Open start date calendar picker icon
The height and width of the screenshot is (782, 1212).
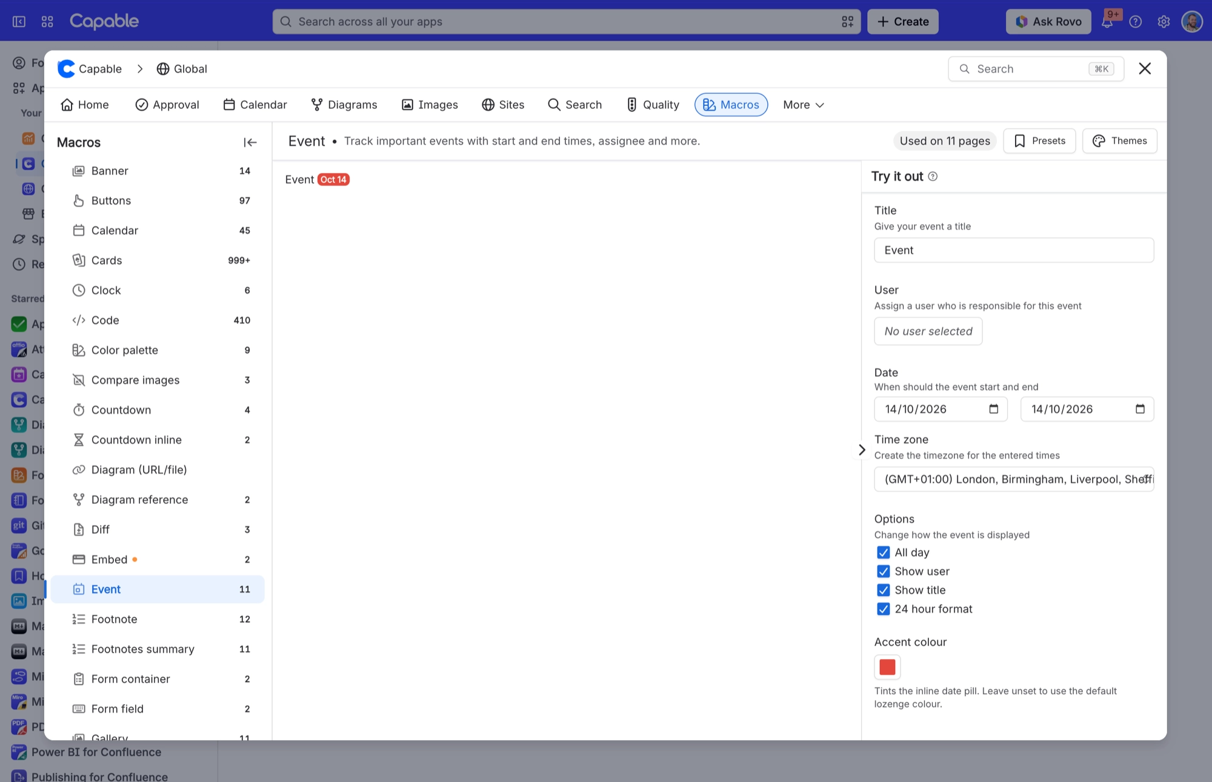pyautogui.click(x=993, y=409)
